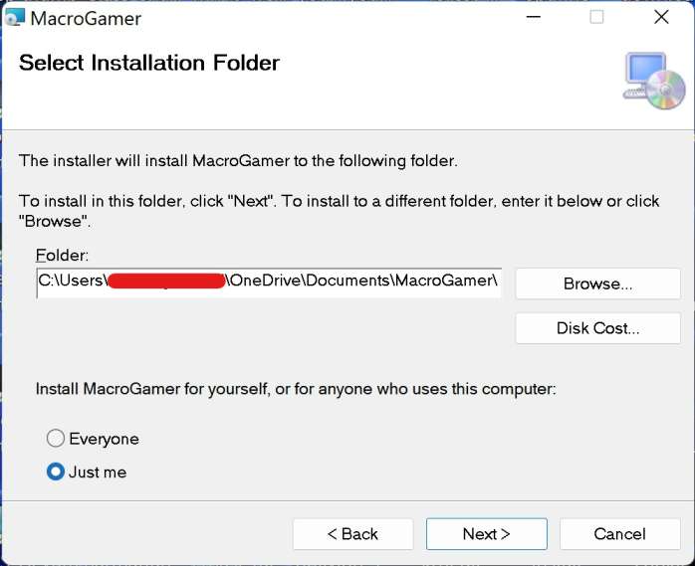Open the Disk Cost... dialog

coord(598,328)
